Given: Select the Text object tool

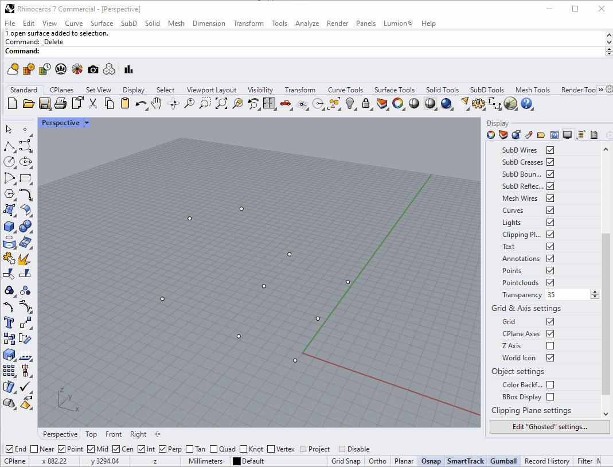Looking at the screenshot, I should (9, 322).
